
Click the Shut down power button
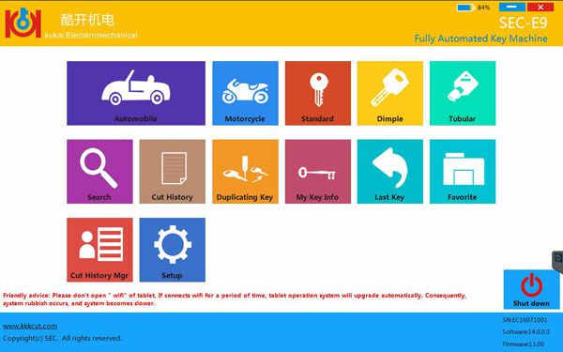(x=531, y=289)
